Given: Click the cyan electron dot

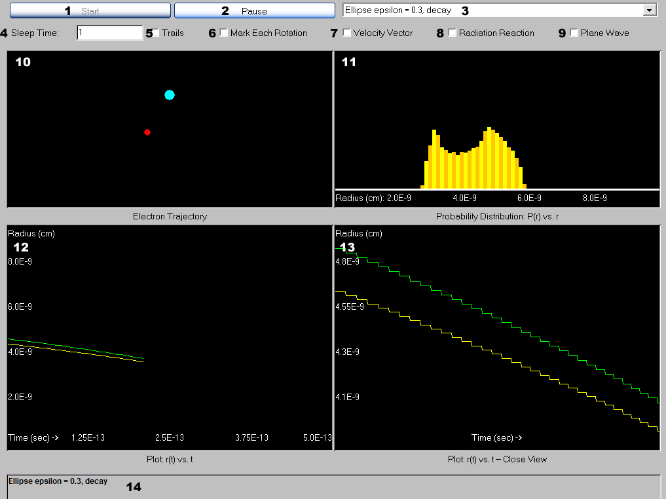Looking at the screenshot, I should click(x=170, y=95).
